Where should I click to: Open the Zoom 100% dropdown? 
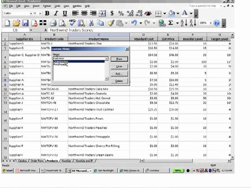[211, 23]
